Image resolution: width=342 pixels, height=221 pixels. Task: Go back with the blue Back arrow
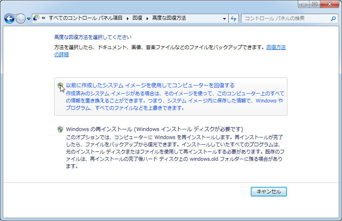tap(9, 18)
